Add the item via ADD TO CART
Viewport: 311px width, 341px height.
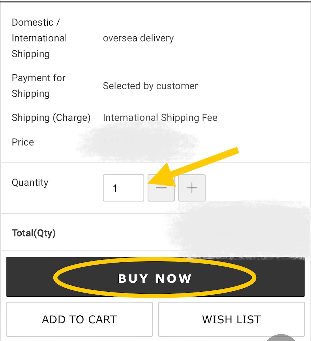tap(79, 319)
